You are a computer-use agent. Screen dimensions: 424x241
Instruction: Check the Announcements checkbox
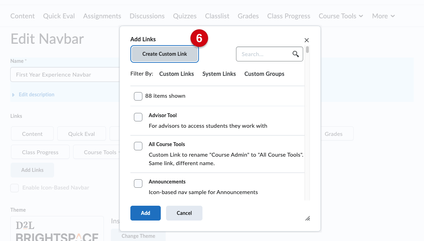[x=138, y=183]
